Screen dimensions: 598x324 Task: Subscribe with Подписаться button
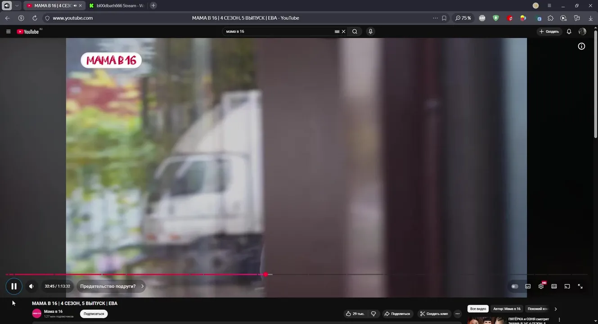(94, 314)
